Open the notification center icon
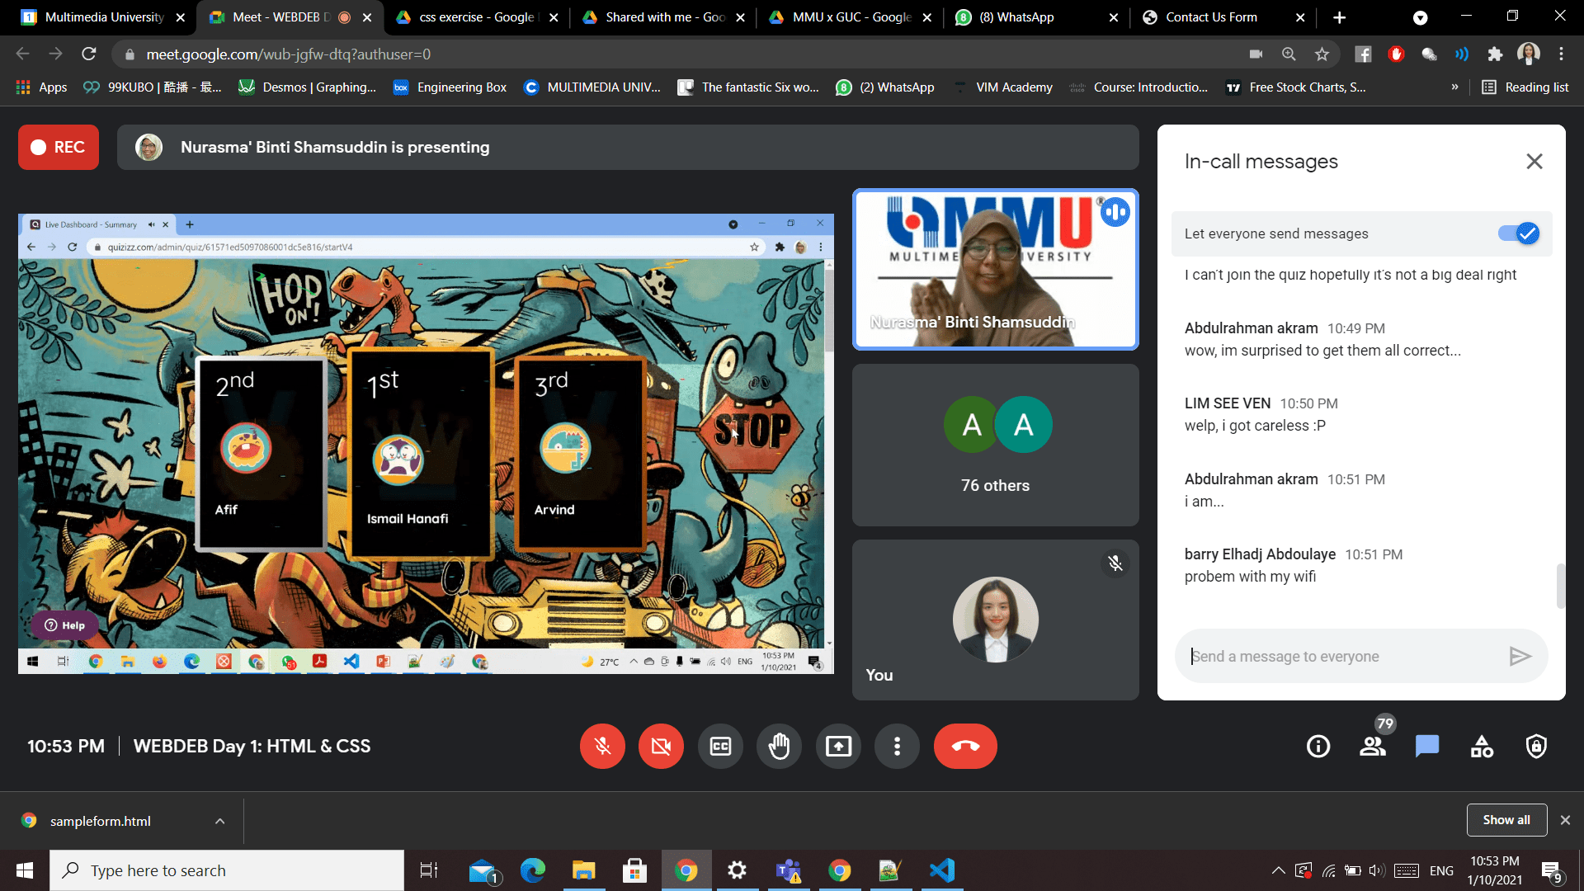 coord(1552,871)
